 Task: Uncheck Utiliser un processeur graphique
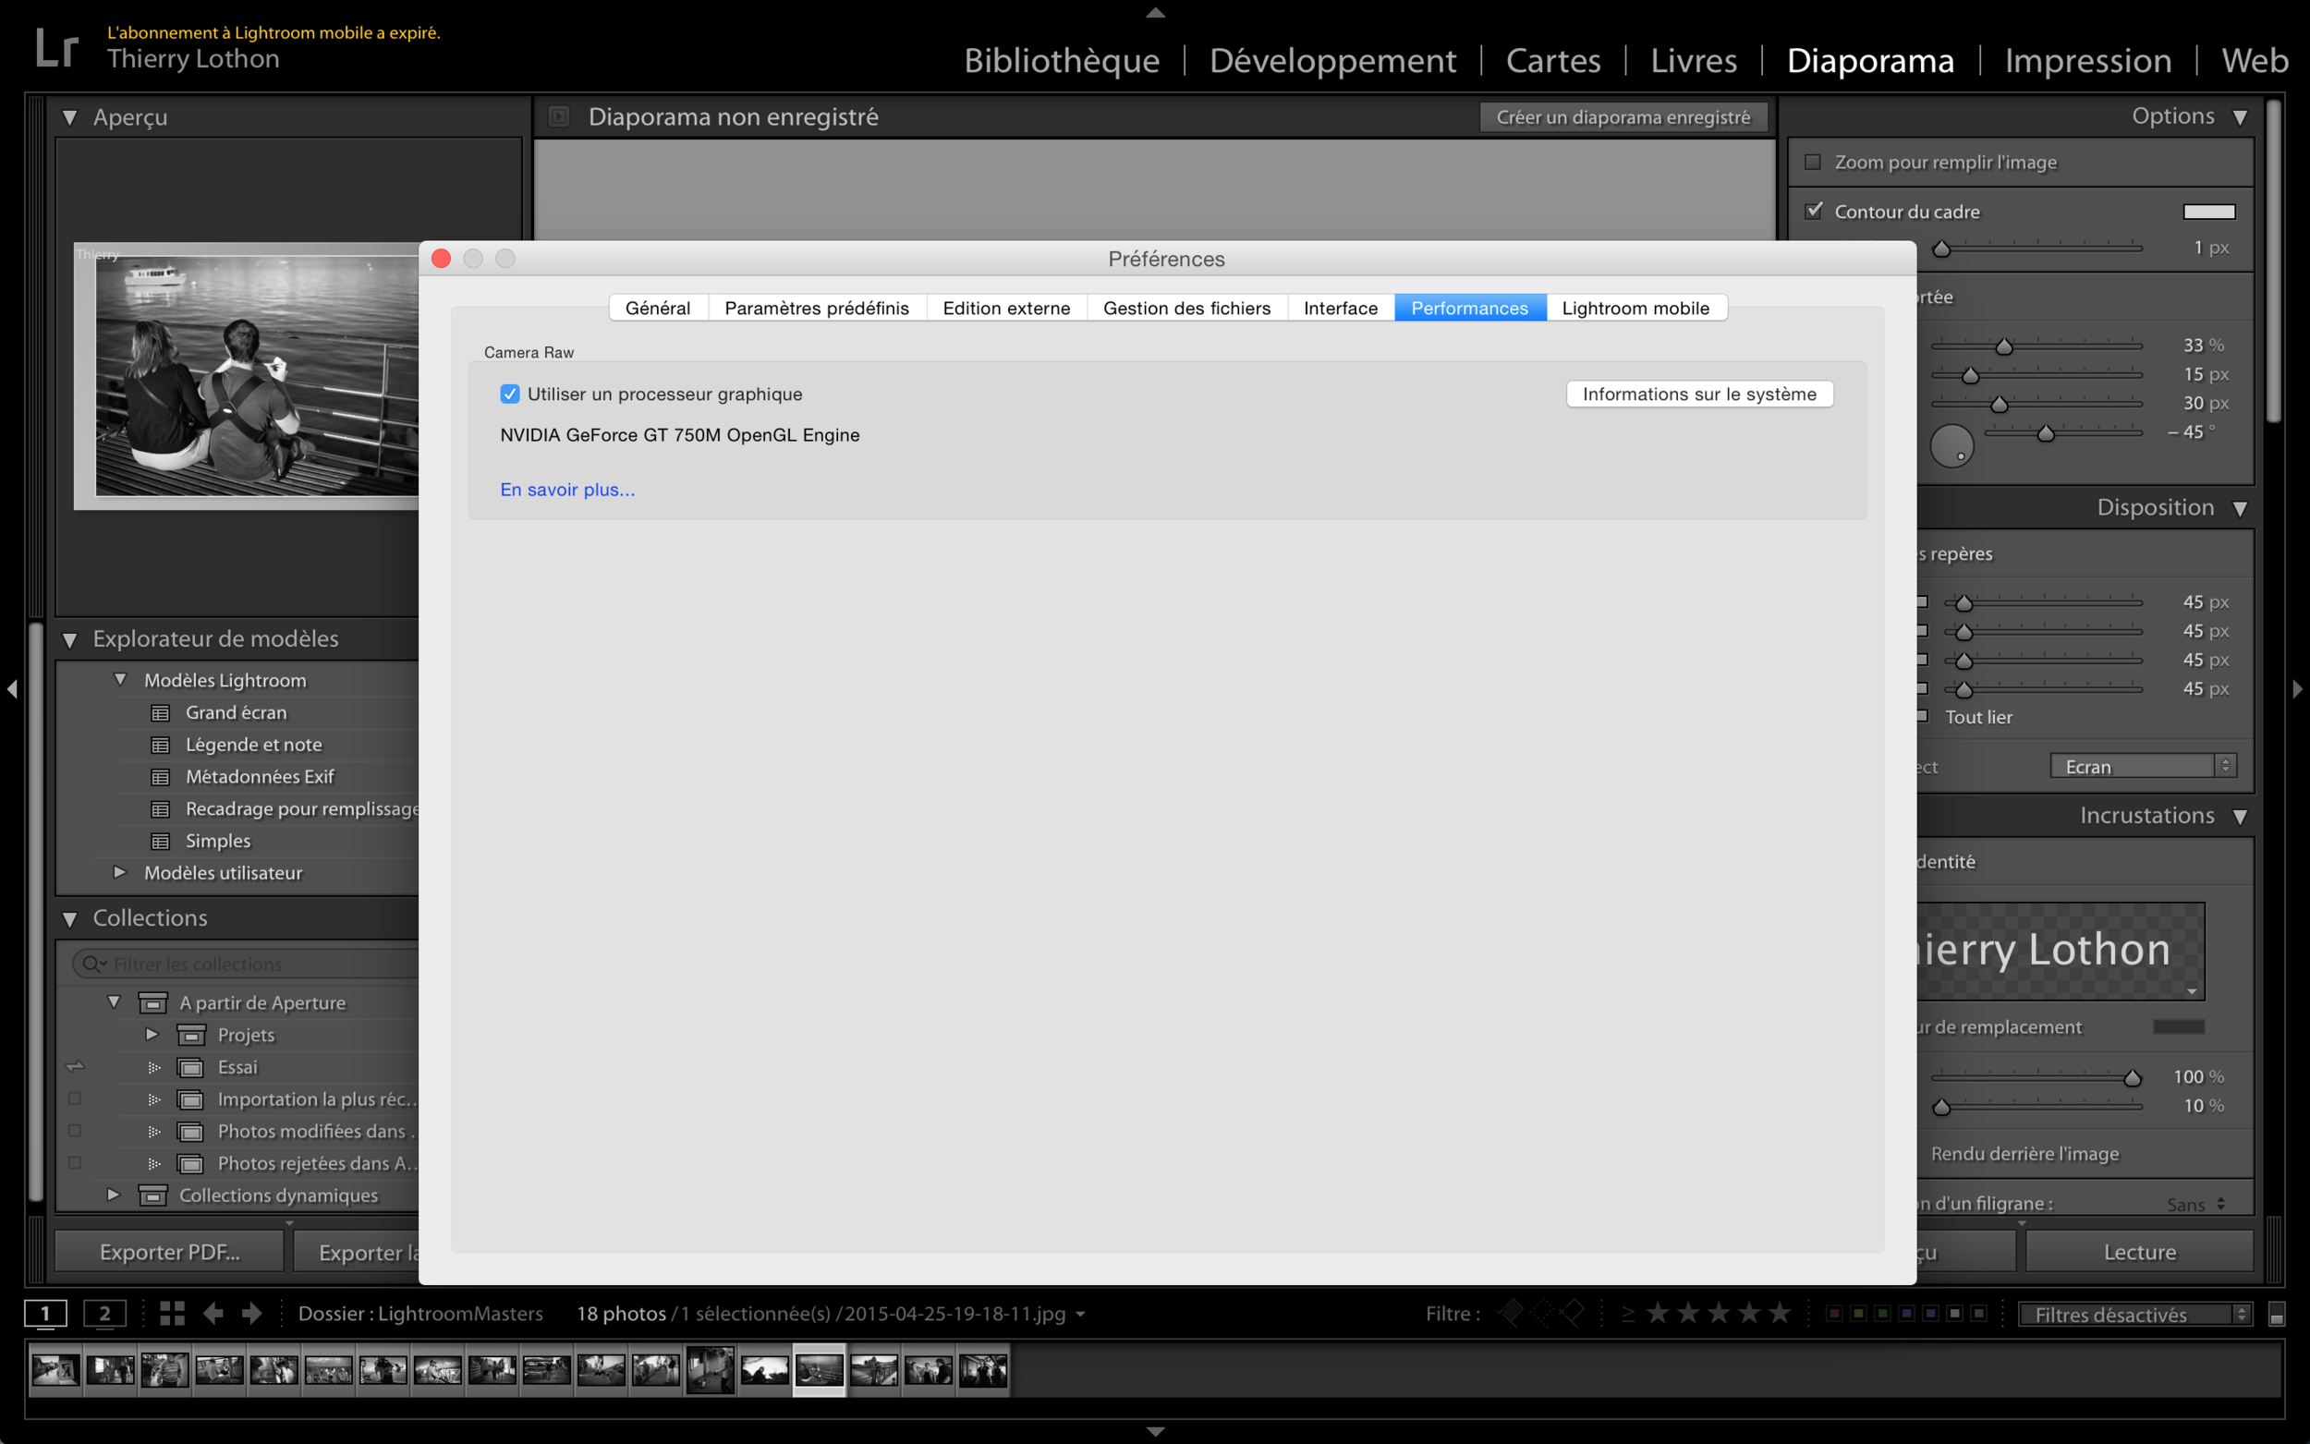[x=510, y=394]
